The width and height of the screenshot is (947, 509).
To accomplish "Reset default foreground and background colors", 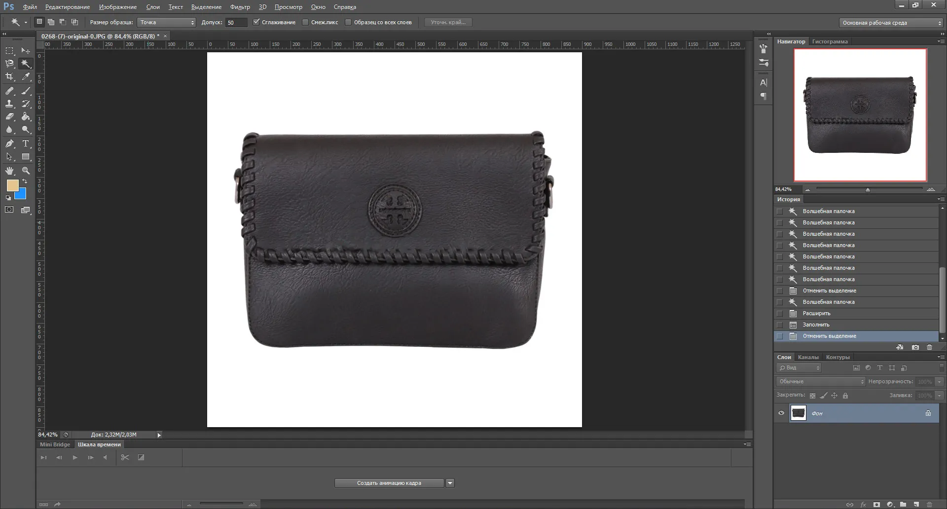I will click(x=8, y=198).
